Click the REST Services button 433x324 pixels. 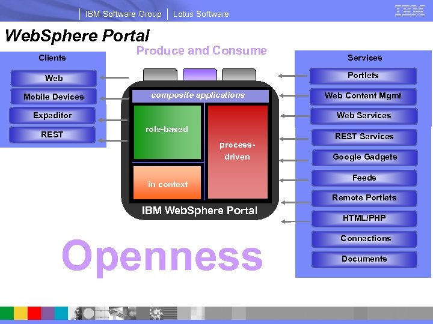[364, 137]
